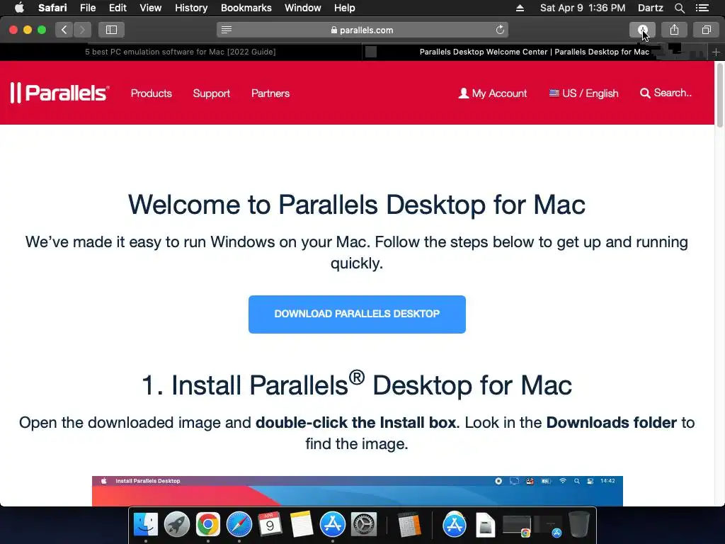Go back to the previous page
The height and width of the screenshot is (544, 725).
pyautogui.click(x=64, y=30)
